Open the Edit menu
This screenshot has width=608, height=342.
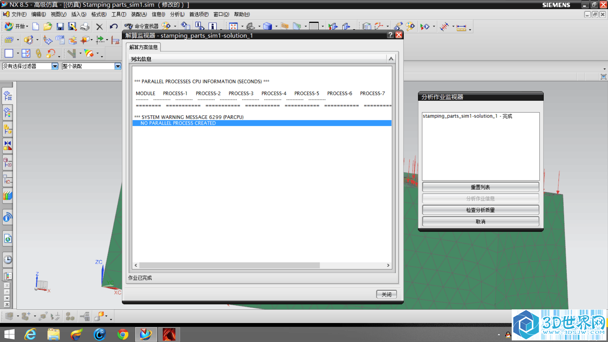39,14
